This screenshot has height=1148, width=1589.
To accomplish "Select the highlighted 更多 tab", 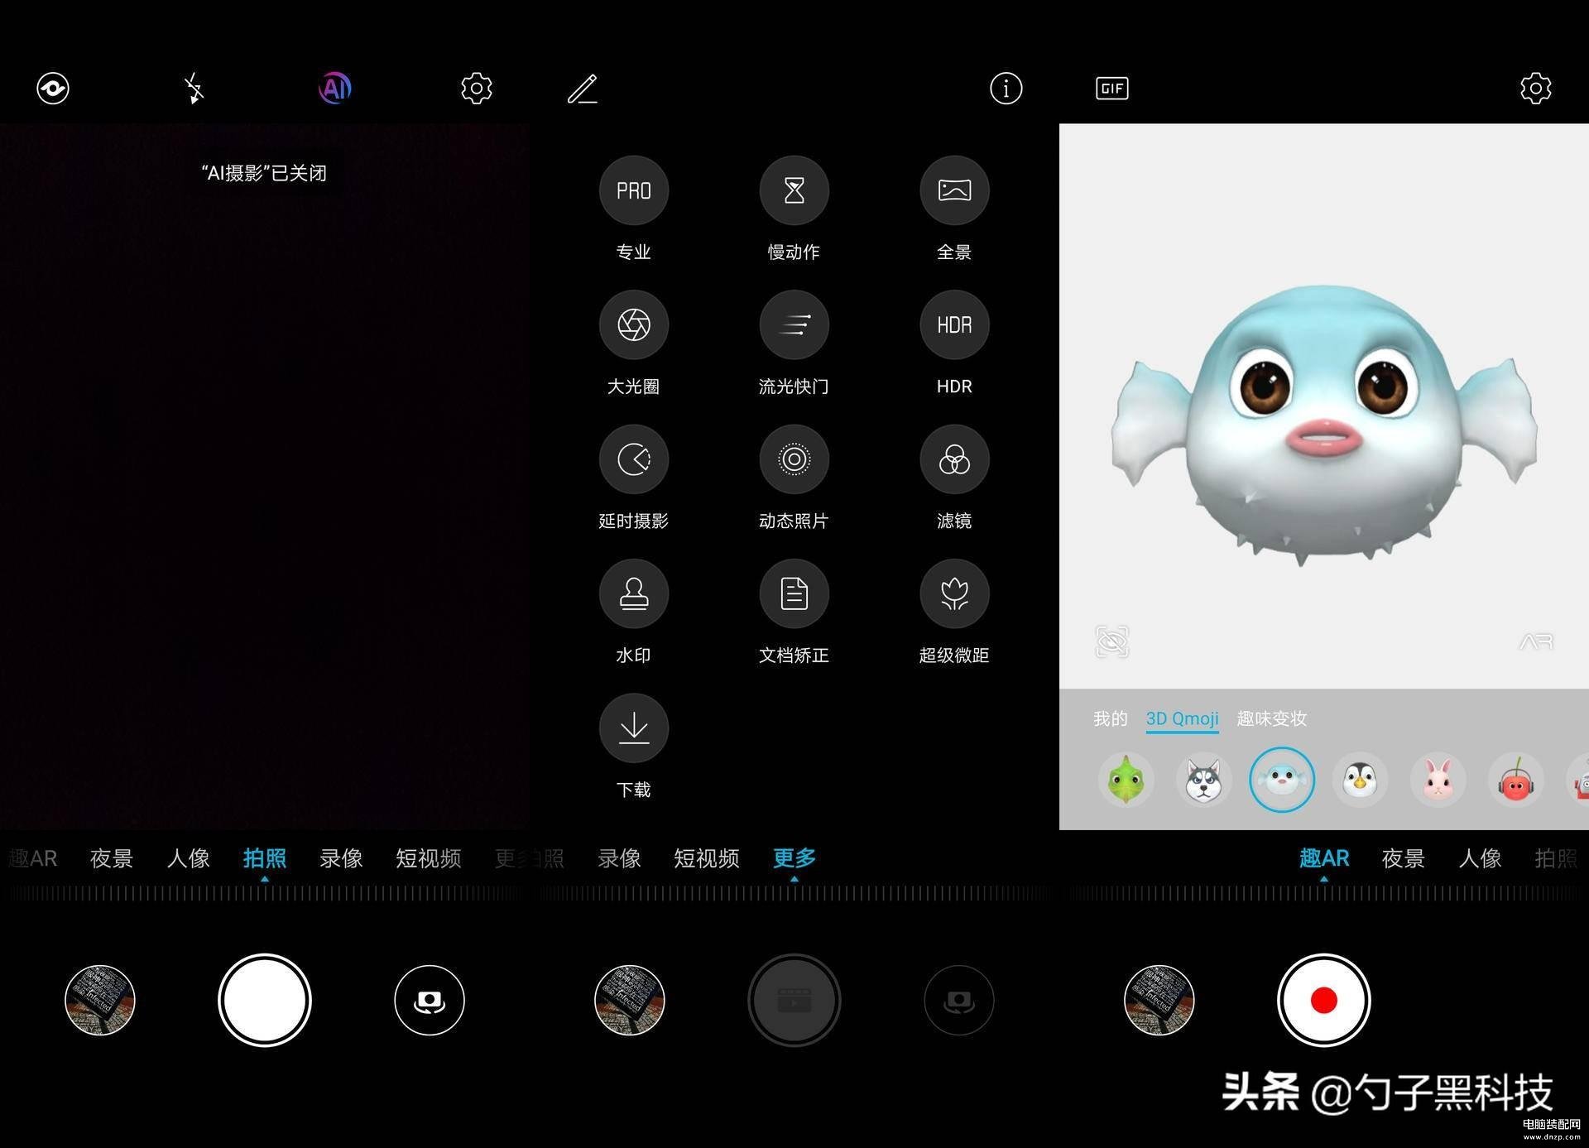I will (x=794, y=858).
